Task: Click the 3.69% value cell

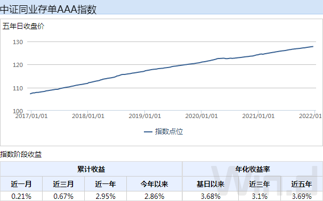Action: point(302,196)
